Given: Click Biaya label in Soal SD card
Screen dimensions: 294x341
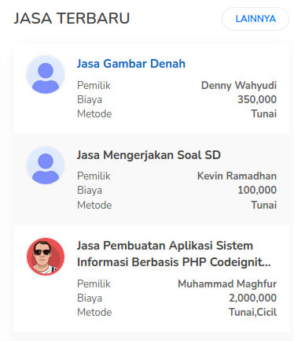Looking at the screenshot, I should point(90,191).
